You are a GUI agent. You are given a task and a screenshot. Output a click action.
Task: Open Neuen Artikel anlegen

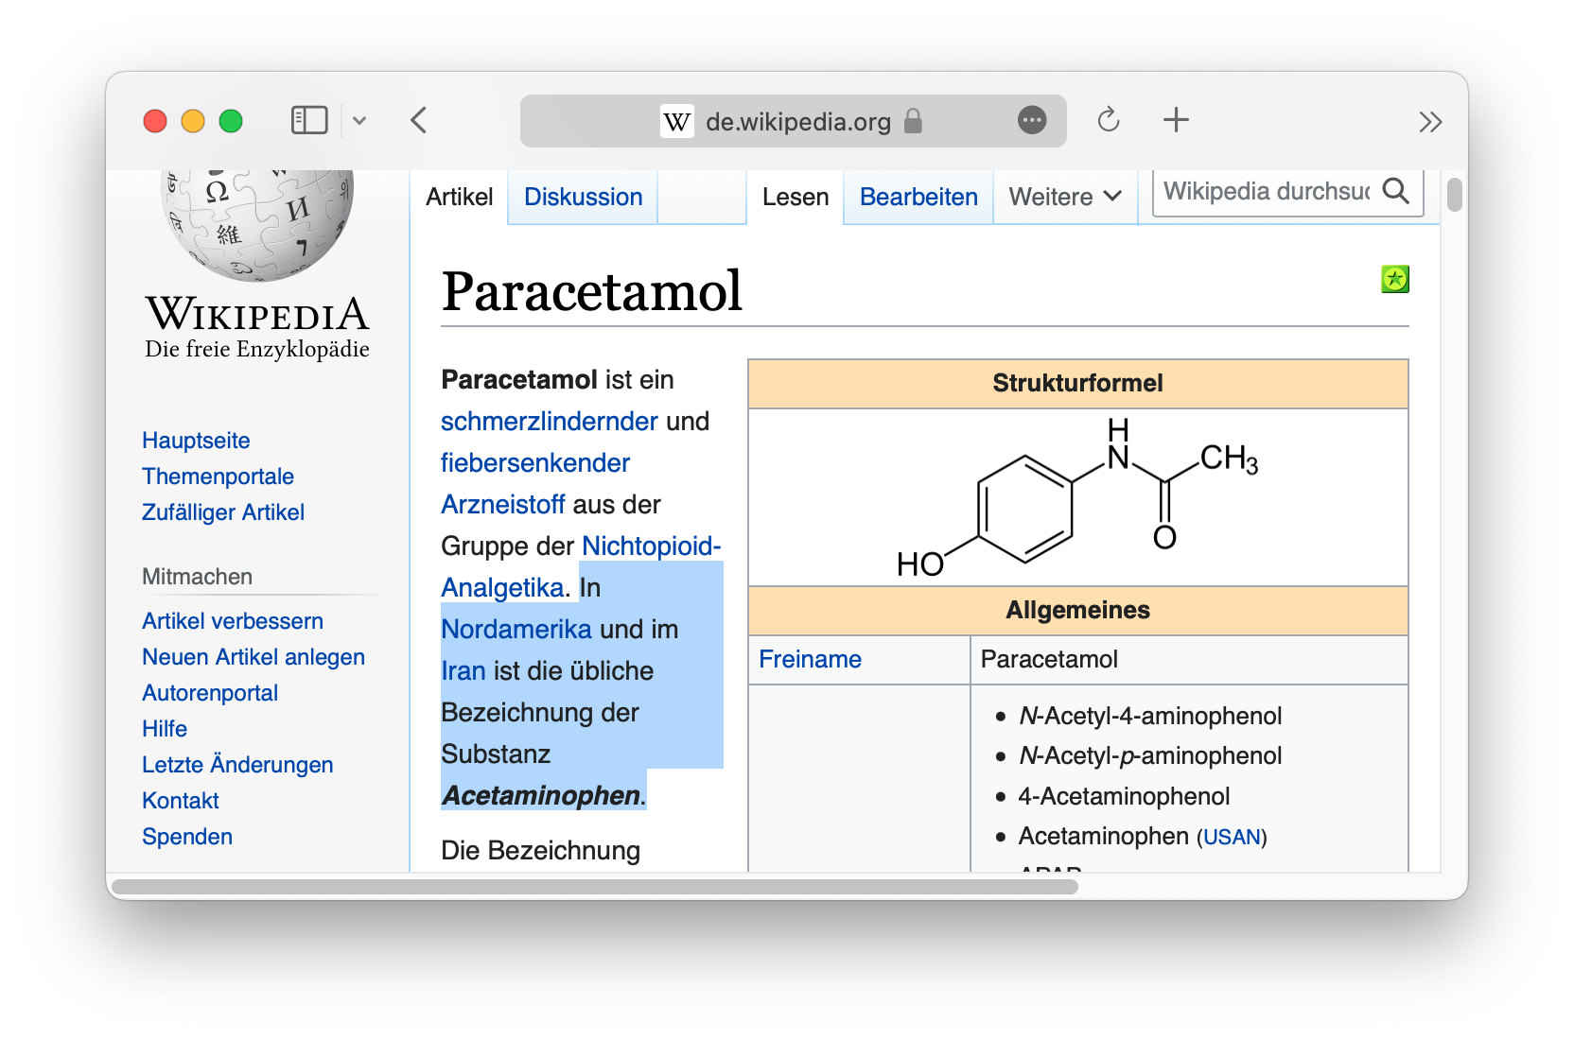tap(254, 657)
